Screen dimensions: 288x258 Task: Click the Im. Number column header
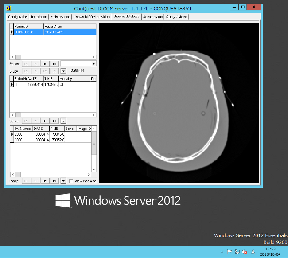pos(23,129)
